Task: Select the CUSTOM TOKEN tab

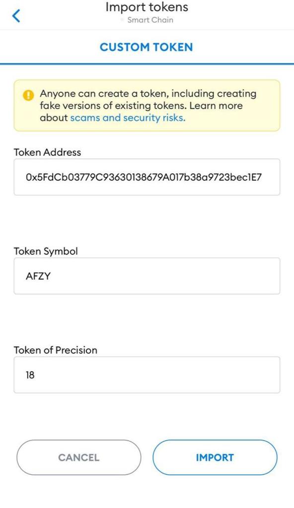Action: tap(147, 47)
